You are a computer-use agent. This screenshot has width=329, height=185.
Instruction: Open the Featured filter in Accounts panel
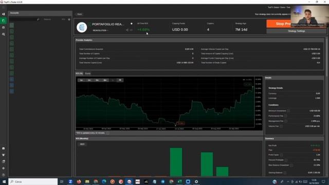tap(47, 20)
